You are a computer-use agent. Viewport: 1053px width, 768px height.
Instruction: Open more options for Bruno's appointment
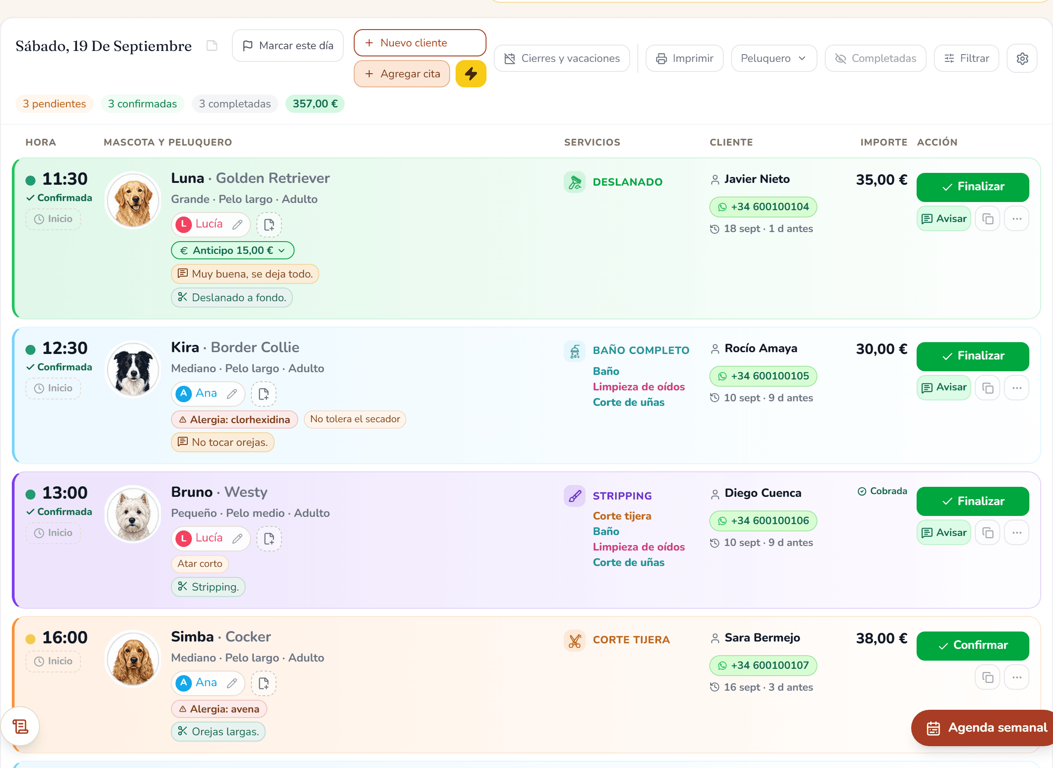pos(1016,533)
